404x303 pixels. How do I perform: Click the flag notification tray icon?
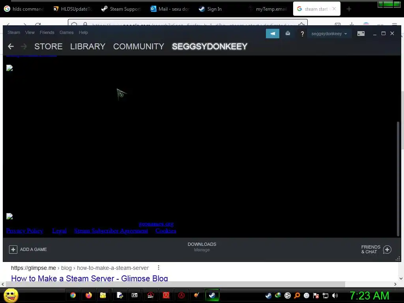point(316,296)
